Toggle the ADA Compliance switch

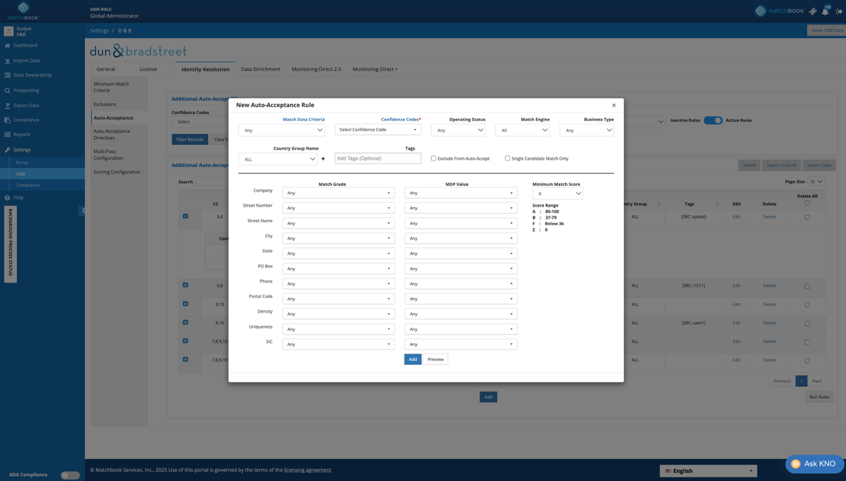(x=70, y=475)
